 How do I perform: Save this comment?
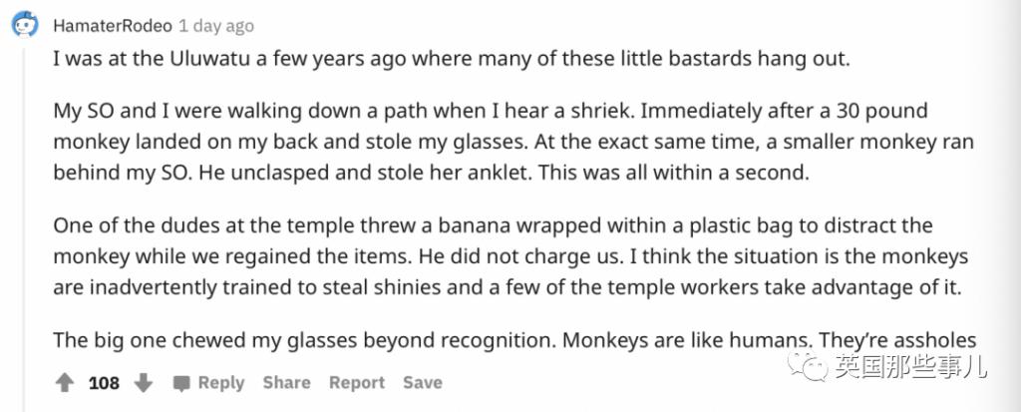(x=423, y=383)
